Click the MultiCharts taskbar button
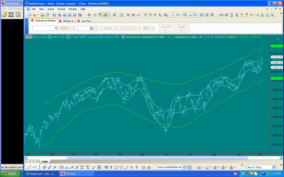Screen dimensions: 284x177 (x=41, y=174)
